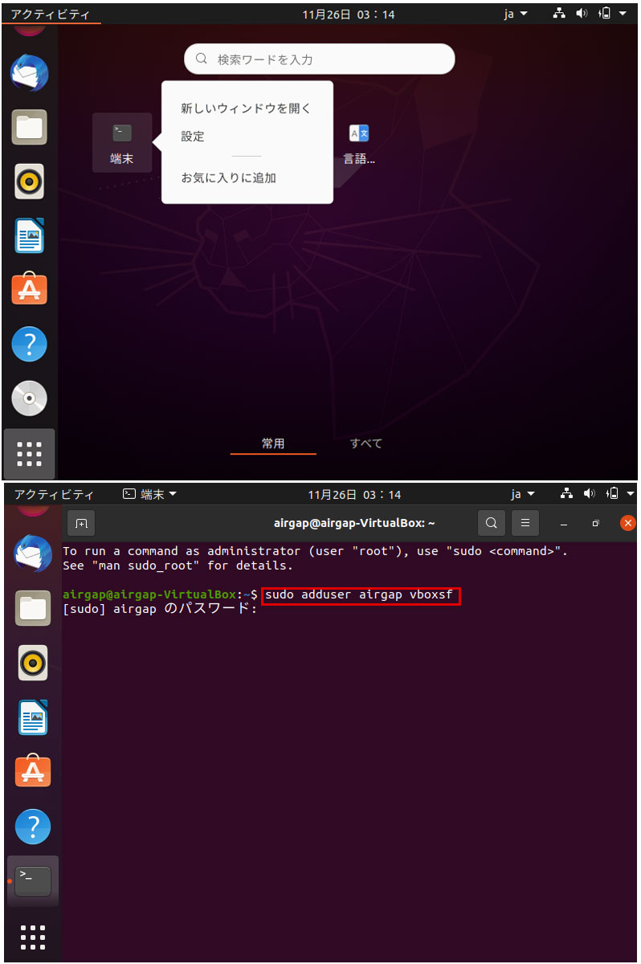Image resolution: width=641 pixels, height=964 pixels.
Task: Launch Rhythmbox from the dock beside the terminal window
Action: (x=33, y=664)
